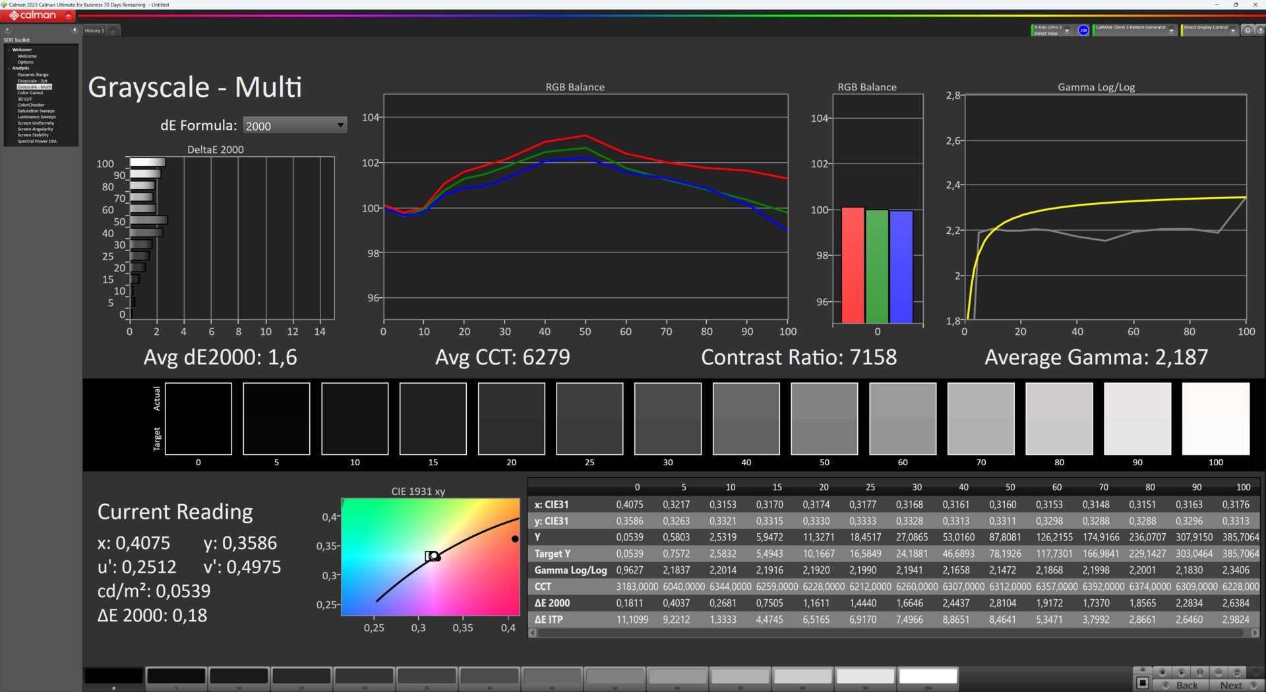This screenshot has height=692, width=1266.
Task: Collapse the workflow sidebar with the arrow icon
Action: click(x=75, y=30)
